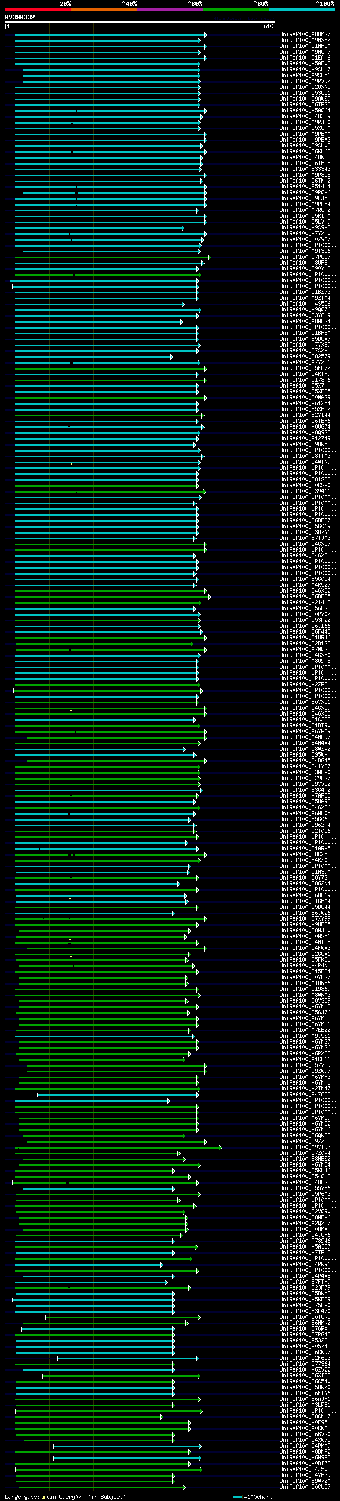
Task: Select hit label UniRef100_A7YXM0
Action: 305,234
